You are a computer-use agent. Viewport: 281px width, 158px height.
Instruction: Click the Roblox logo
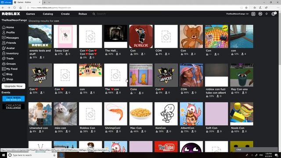click(x=11, y=14)
